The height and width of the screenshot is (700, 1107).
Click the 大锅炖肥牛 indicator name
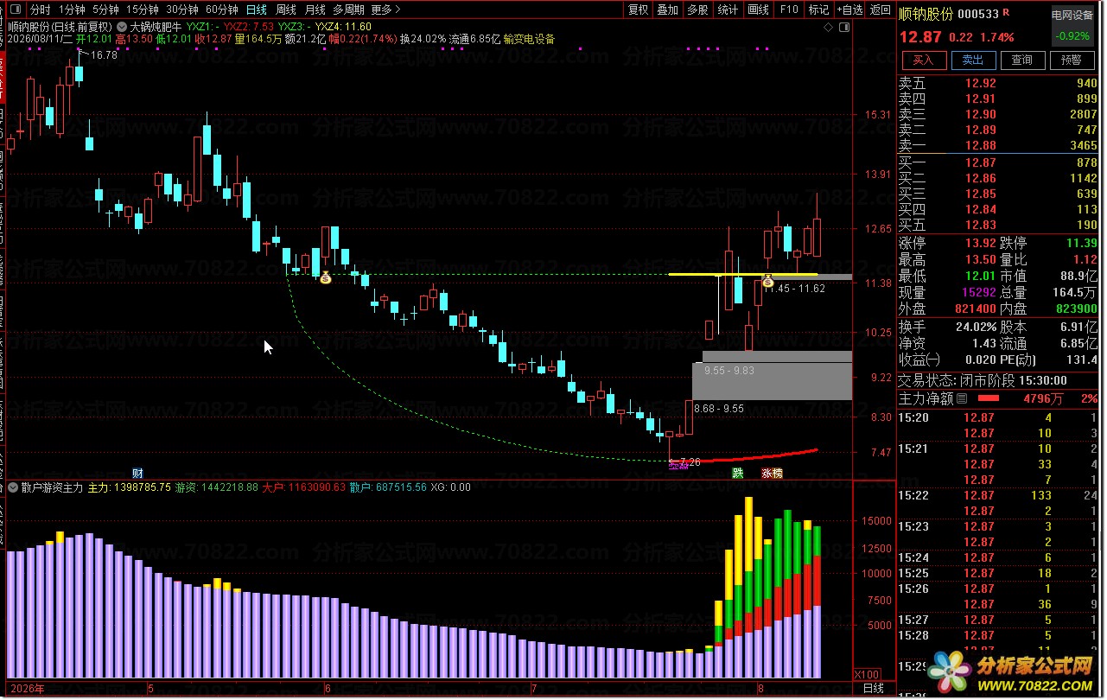pyautogui.click(x=156, y=27)
